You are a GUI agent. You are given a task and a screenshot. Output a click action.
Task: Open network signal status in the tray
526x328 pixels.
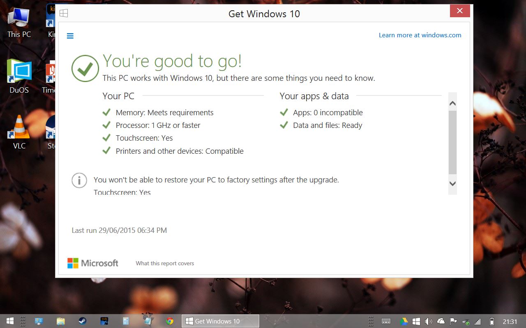(x=478, y=321)
